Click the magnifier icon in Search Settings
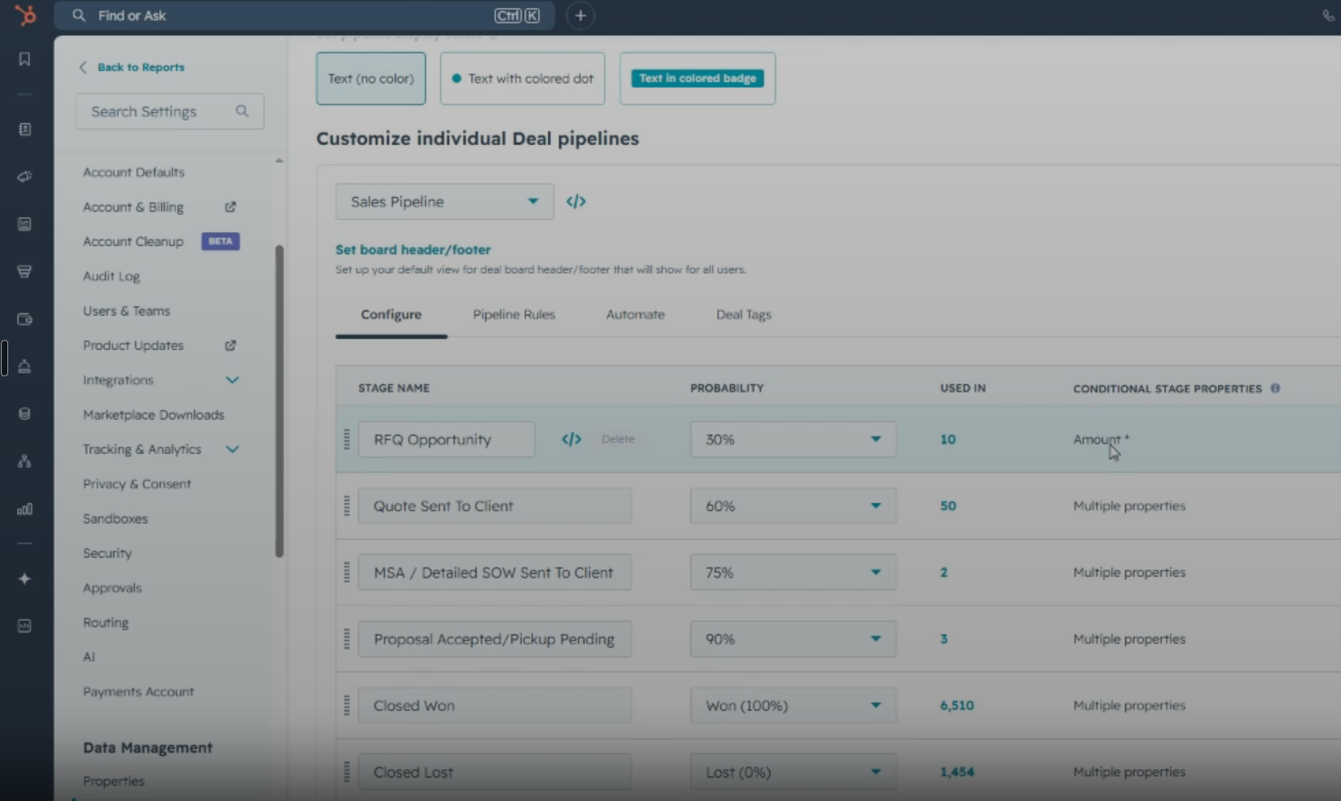 242,111
